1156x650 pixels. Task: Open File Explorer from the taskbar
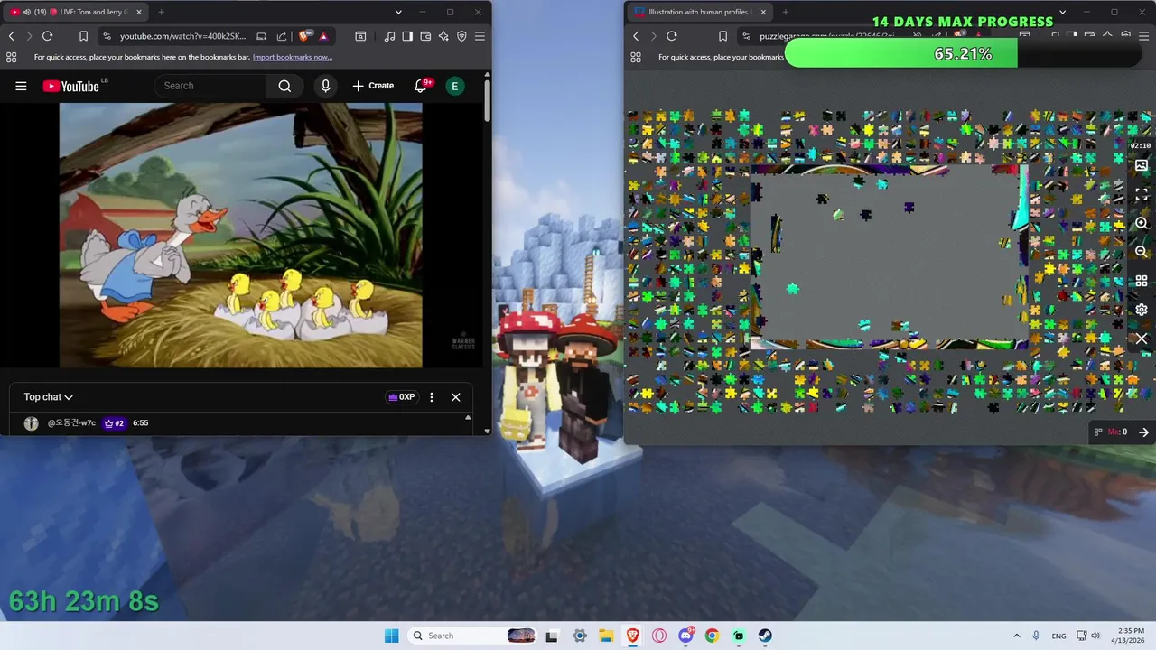pos(606,636)
